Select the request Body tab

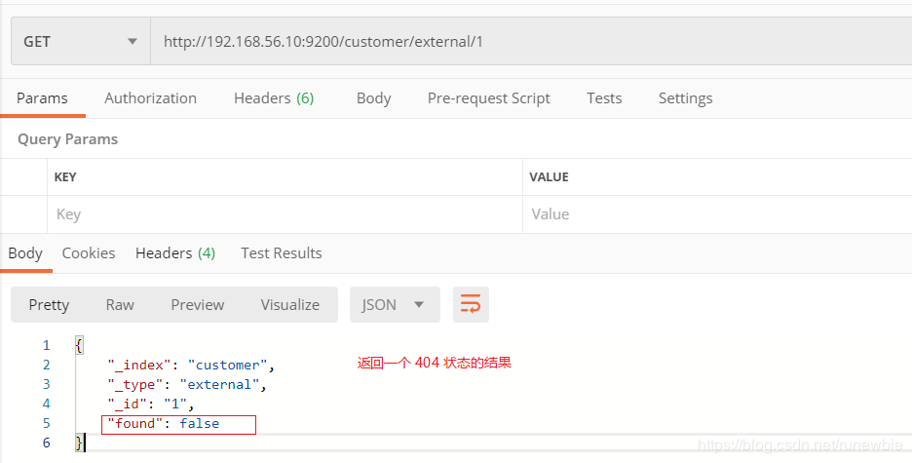373,98
